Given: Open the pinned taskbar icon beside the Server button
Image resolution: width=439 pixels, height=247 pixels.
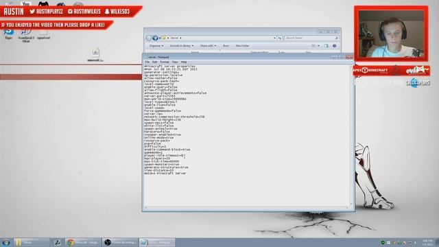Looking at the screenshot, I should point(58,242).
